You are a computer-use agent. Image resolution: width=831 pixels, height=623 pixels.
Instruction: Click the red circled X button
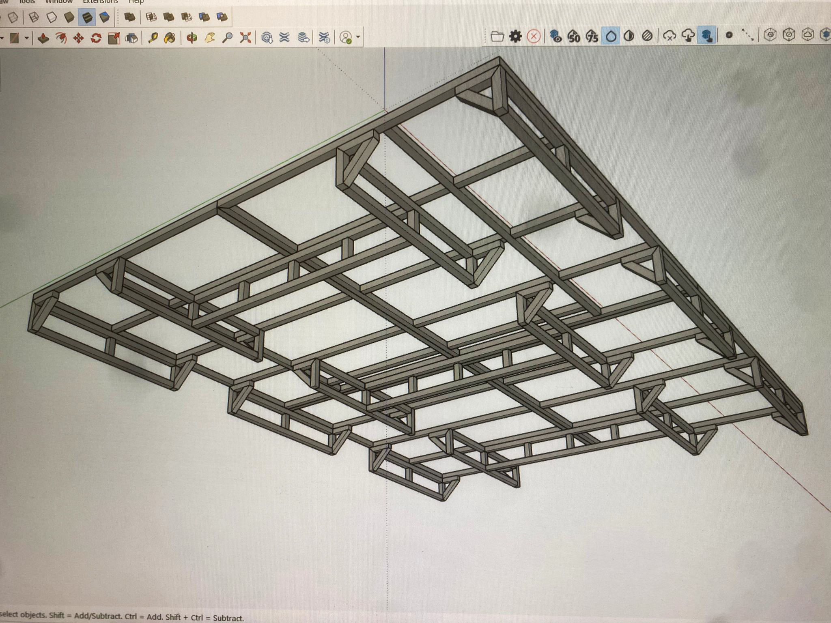[534, 37]
